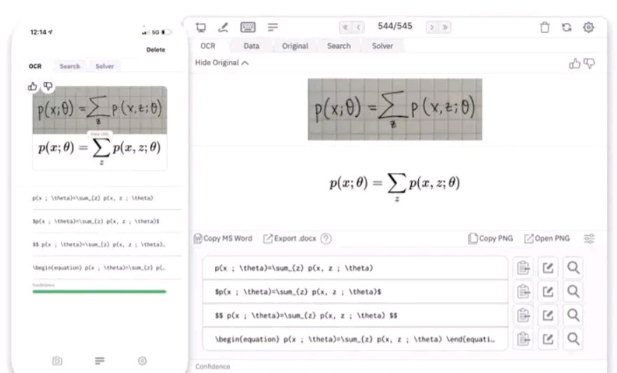Select the Search tab on phone
617x373 pixels.
pos(69,66)
